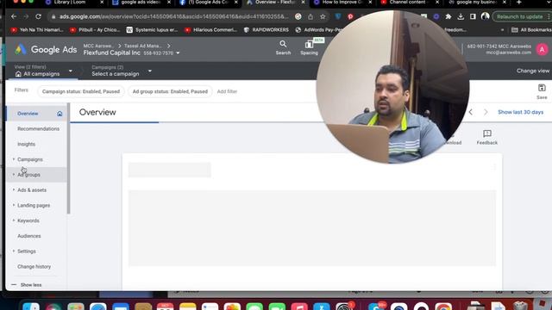Go to next date range arrow
Screen dimensions: 552x310
486,112
